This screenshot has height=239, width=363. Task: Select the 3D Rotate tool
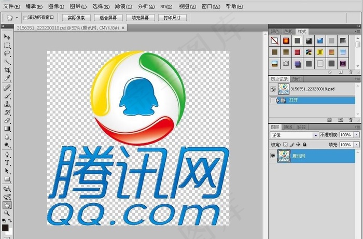click(7, 189)
